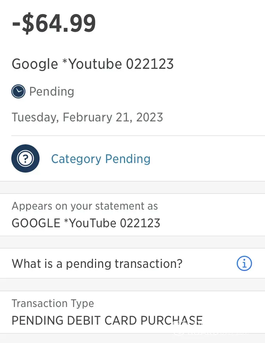Screen dimensions: 265x343
Task: Click the clock icon beside Pending
Action: coord(18,92)
